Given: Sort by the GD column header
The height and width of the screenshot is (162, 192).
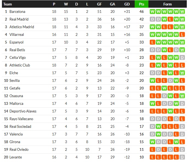Looking at the screenshot, I should pos(127,4).
